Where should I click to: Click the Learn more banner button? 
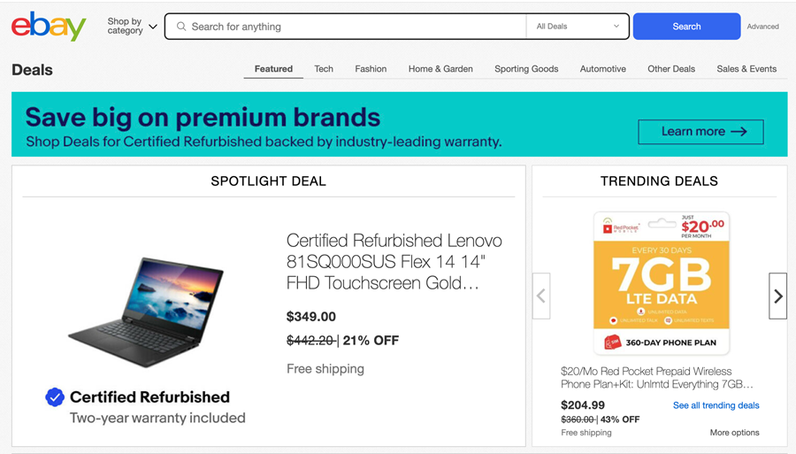(x=700, y=132)
